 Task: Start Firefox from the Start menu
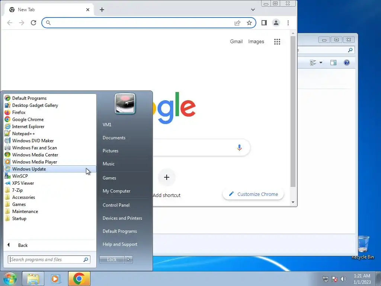(50, 112)
